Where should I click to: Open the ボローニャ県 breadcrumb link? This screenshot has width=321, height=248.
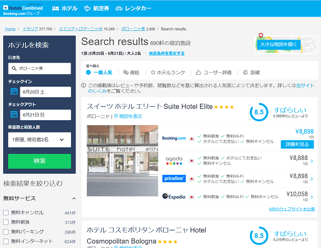(x=133, y=29)
